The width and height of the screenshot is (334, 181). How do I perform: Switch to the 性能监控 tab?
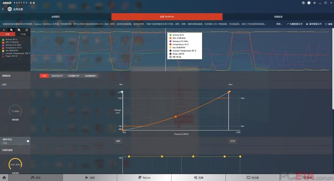point(278,17)
